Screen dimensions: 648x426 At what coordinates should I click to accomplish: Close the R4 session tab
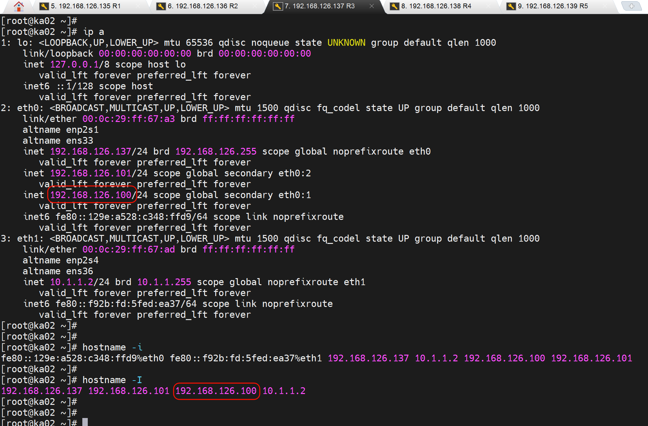click(x=488, y=6)
